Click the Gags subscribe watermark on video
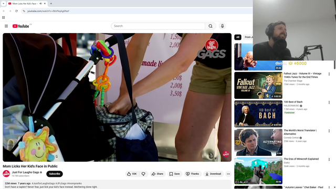 226,154
